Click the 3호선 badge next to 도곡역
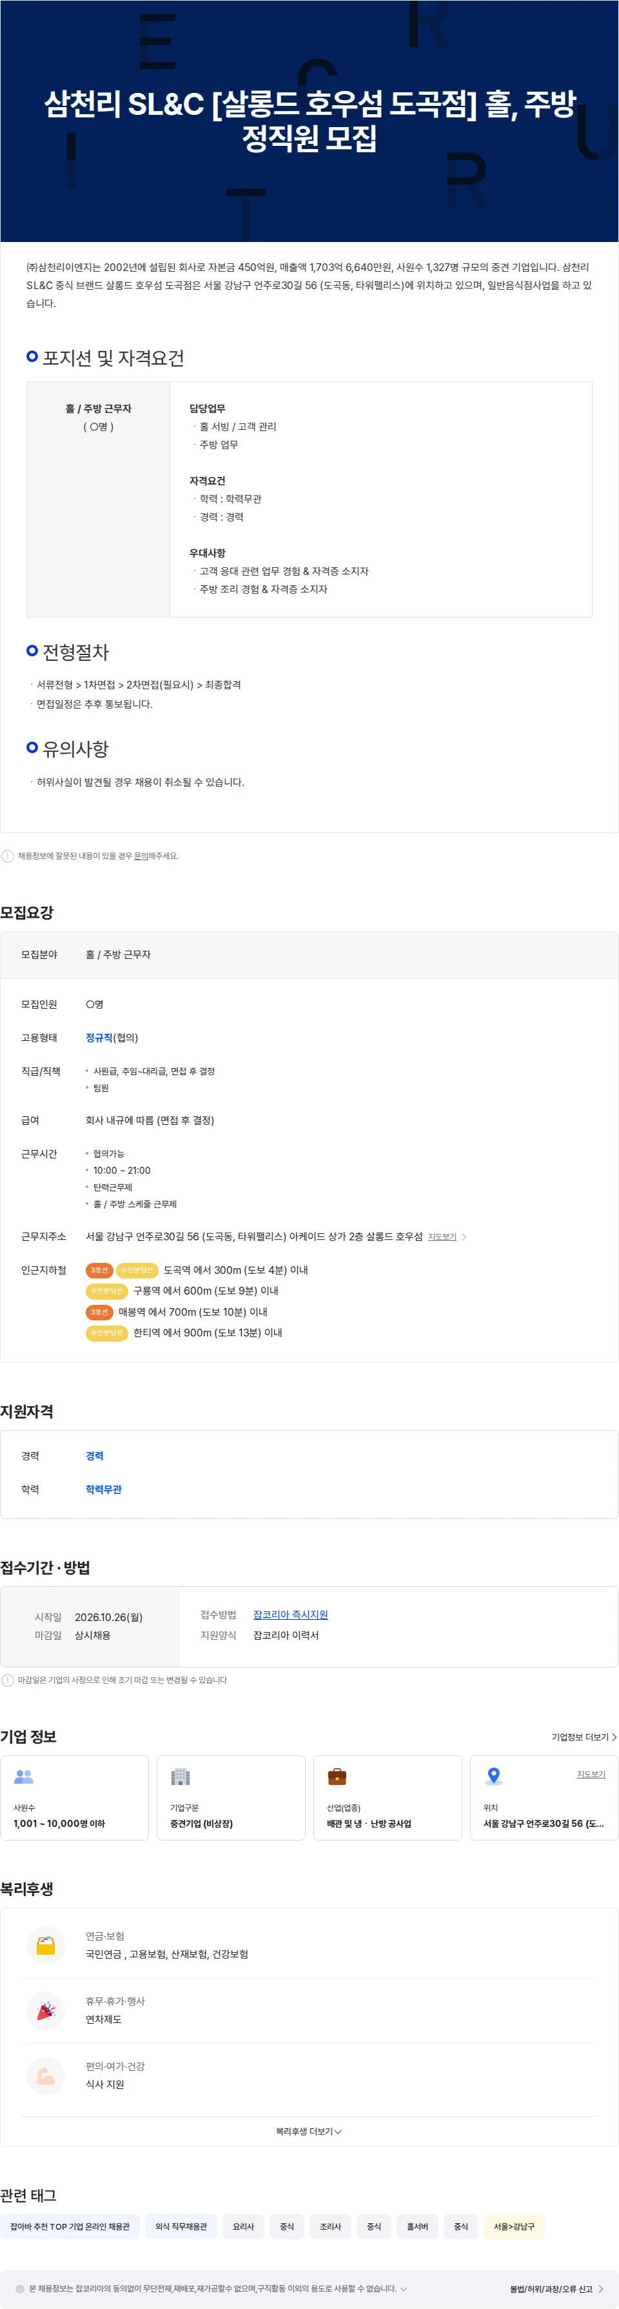Screen dimensions: 619x2309 tap(99, 1270)
